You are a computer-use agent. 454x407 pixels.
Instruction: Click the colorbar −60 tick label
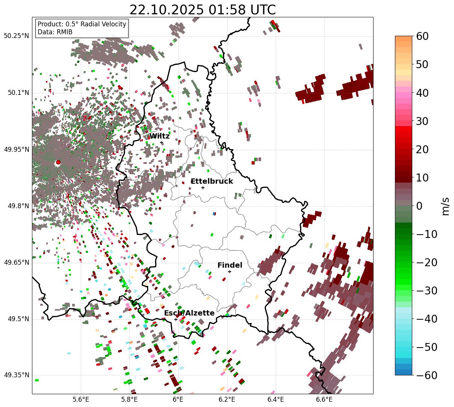(x=427, y=375)
